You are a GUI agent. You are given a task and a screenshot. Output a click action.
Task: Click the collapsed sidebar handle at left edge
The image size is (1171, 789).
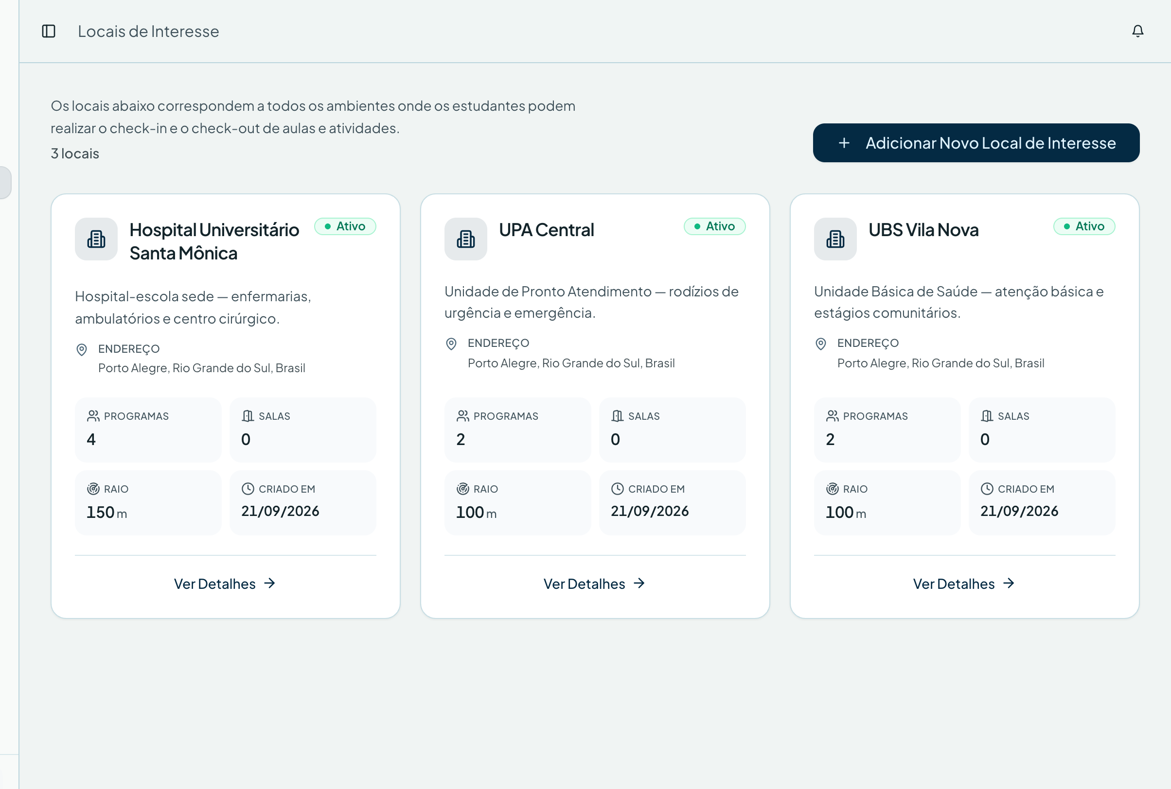(x=5, y=182)
